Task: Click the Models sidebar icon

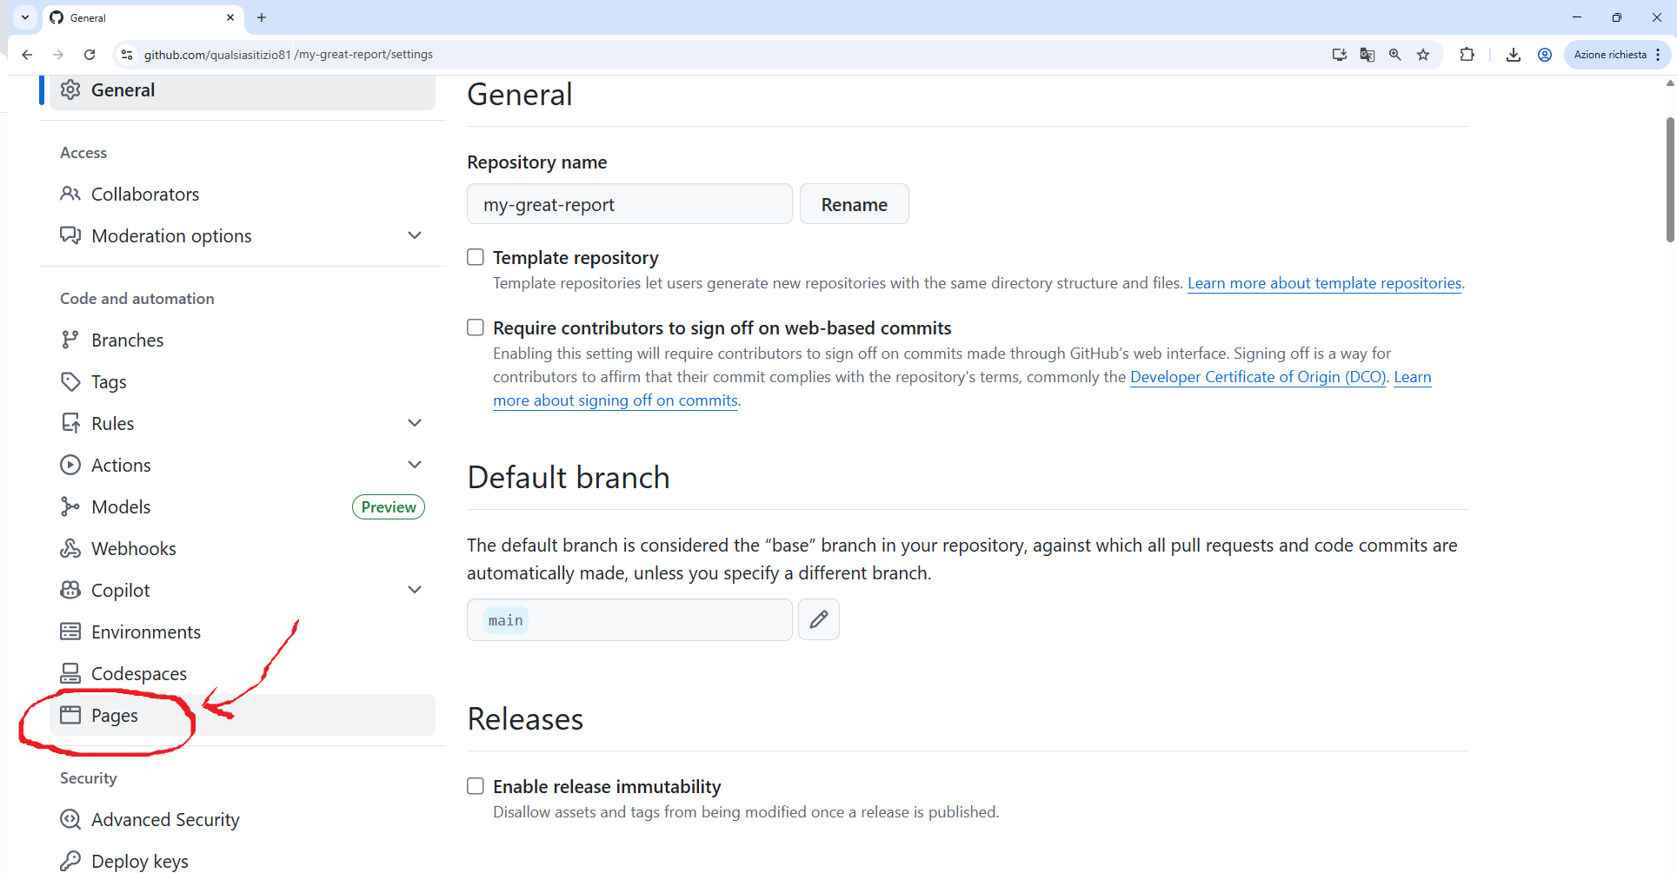Action: pos(70,506)
